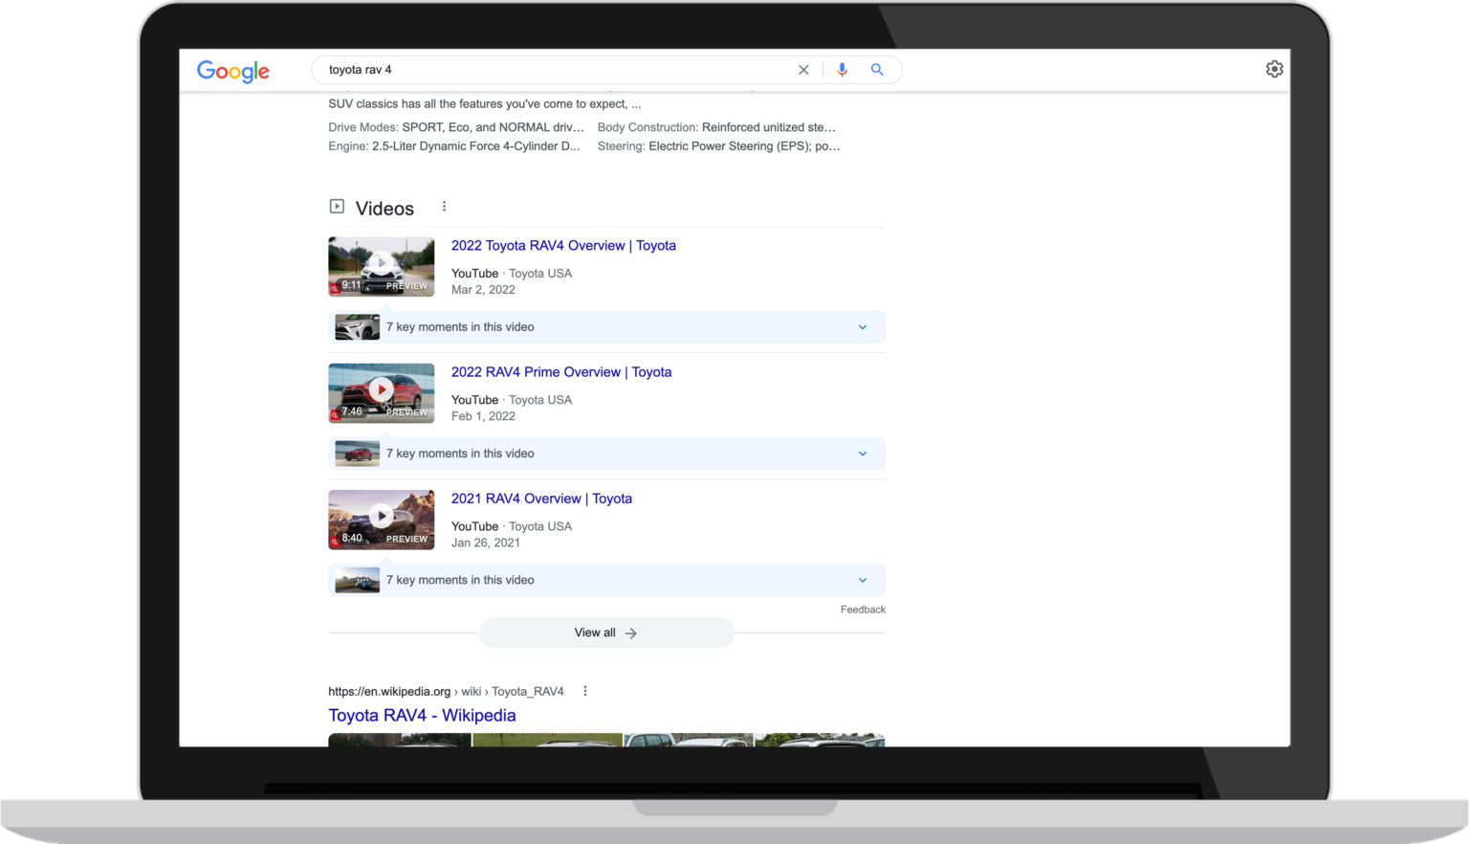Open voice search with the microphone icon
Image resolution: width=1469 pixels, height=844 pixels.
click(x=842, y=69)
